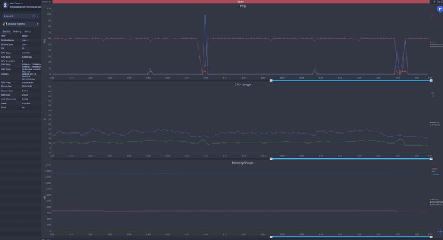Click the first window control icon at top right
Viewport: 443px width, 240px height.
pos(434,2)
